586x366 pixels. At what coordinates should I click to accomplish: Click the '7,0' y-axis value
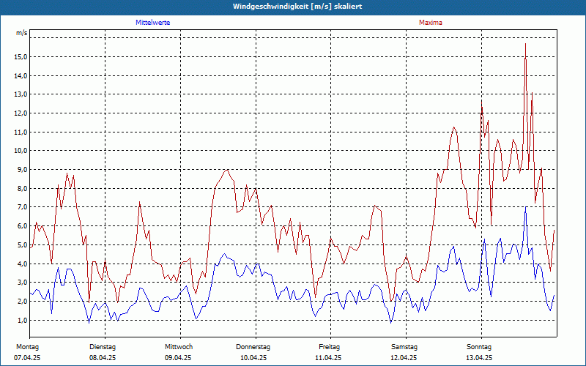click(x=21, y=207)
